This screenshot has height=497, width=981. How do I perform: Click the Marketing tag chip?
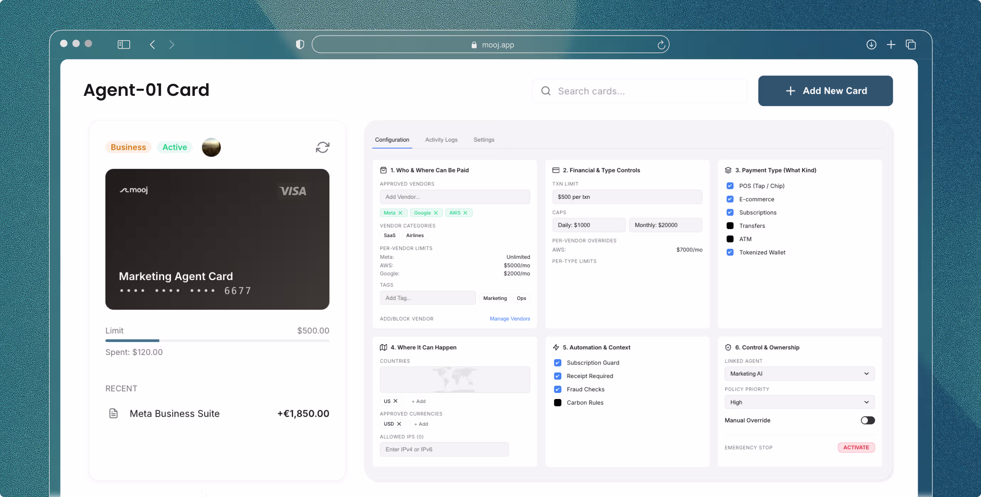pos(495,298)
